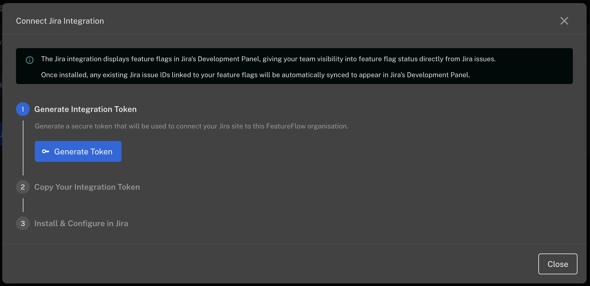
Task: Select the step 2 number circle
Action: [x=23, y=187]
